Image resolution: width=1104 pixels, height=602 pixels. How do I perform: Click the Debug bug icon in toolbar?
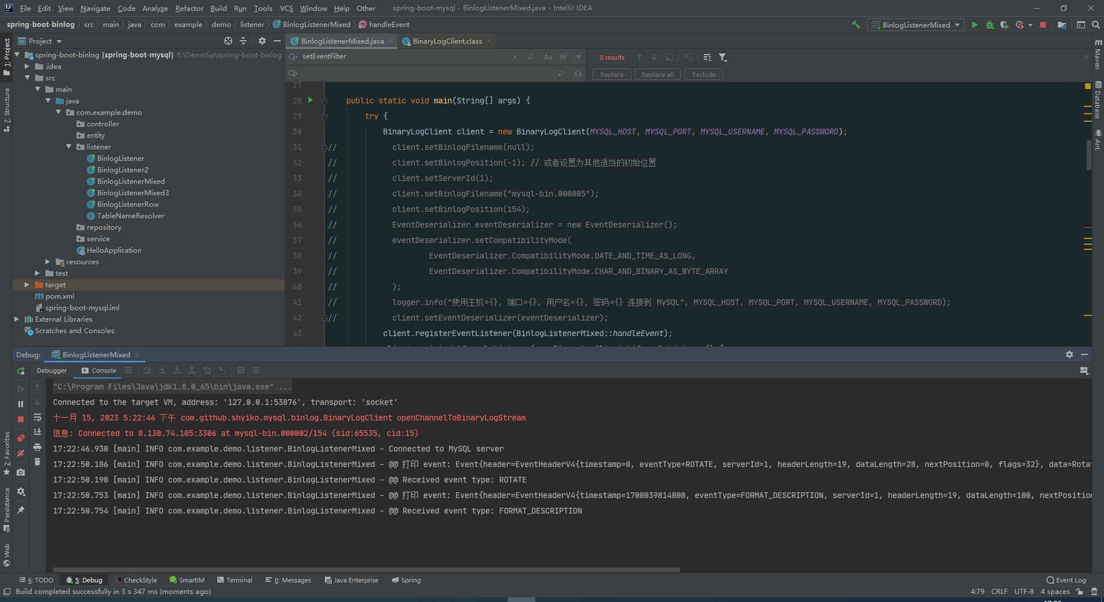(990, 25)
